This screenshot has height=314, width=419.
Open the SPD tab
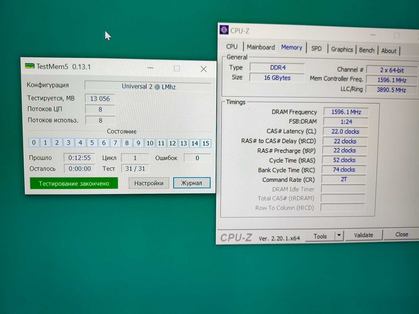(317, 48)
